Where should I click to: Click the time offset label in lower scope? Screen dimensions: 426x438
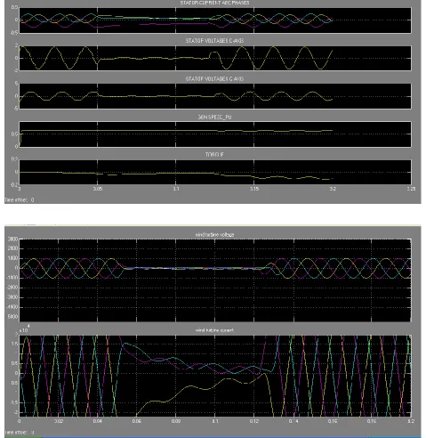pyautogui.click(x=20, y=432)
